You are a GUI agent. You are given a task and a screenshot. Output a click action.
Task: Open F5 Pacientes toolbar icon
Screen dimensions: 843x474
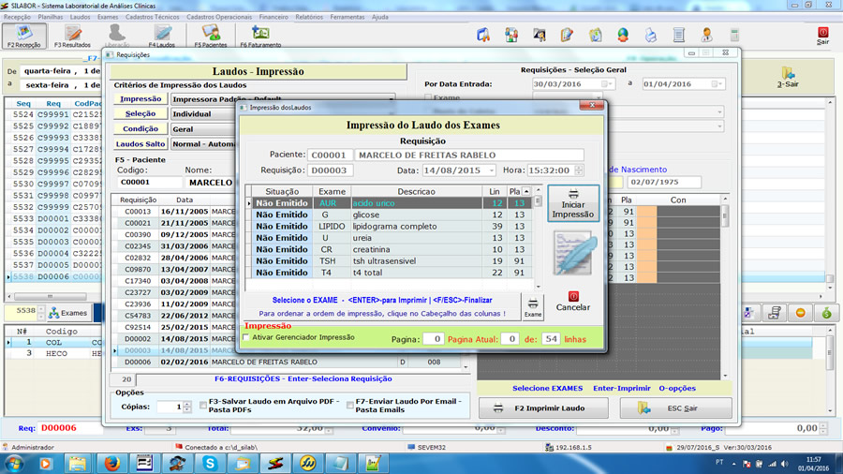[210, 35]
